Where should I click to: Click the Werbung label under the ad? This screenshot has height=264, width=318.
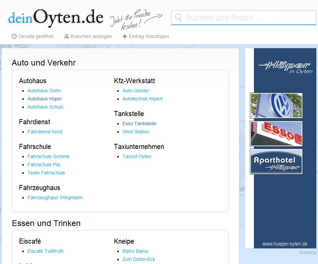[307, 252]
